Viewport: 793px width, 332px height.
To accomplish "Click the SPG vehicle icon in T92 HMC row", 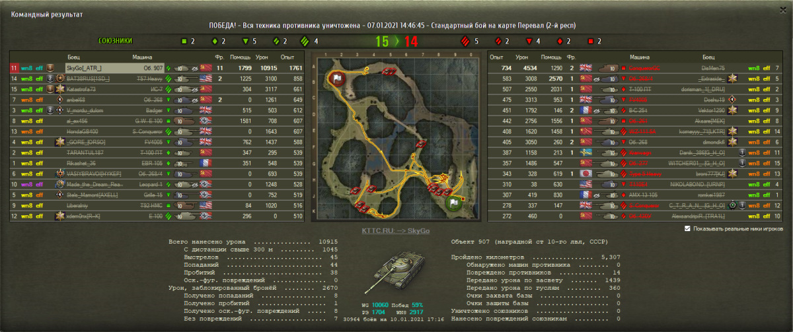I will click(x=186, y=205).
